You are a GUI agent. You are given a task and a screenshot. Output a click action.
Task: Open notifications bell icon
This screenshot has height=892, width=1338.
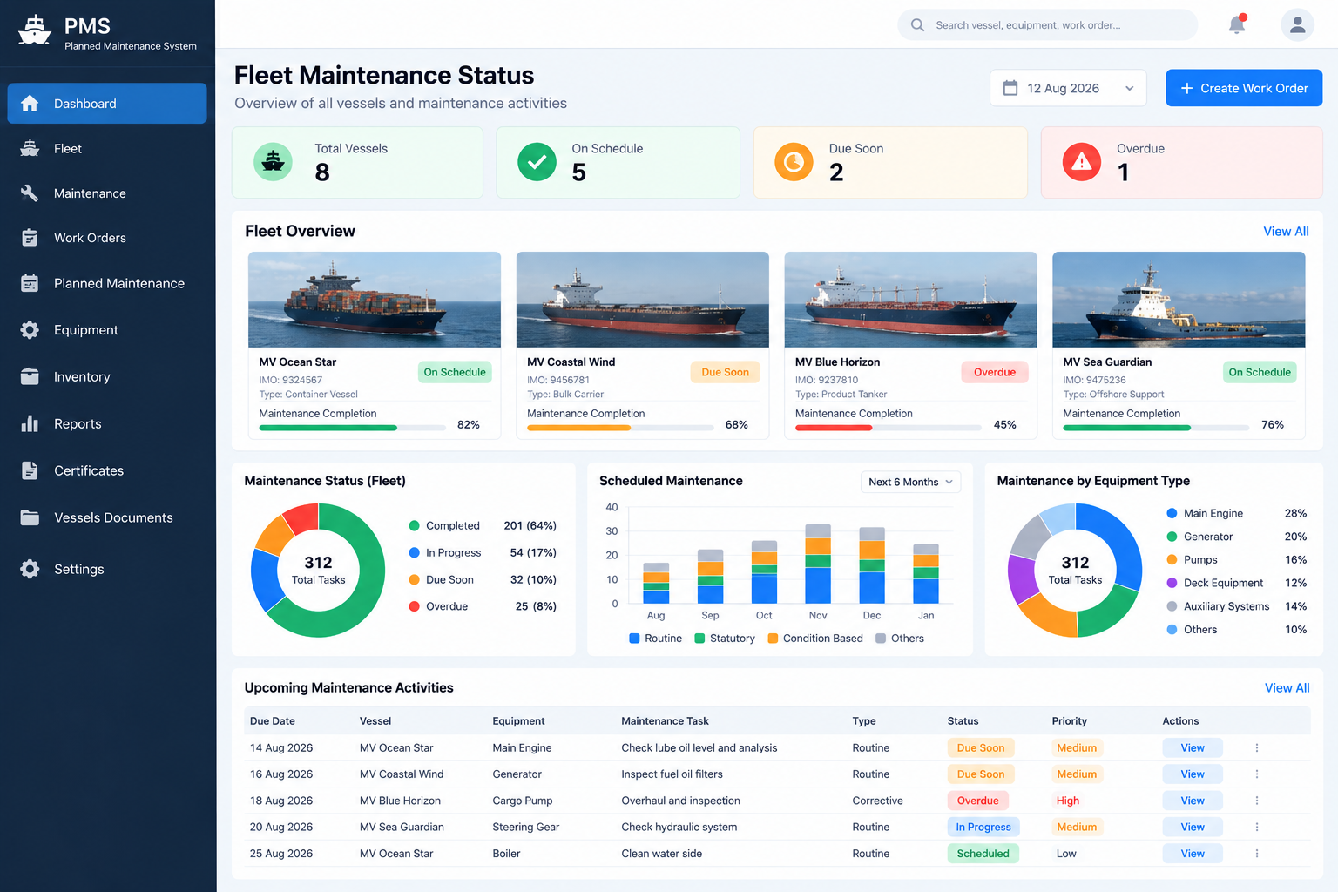[x=1237, y=24]
